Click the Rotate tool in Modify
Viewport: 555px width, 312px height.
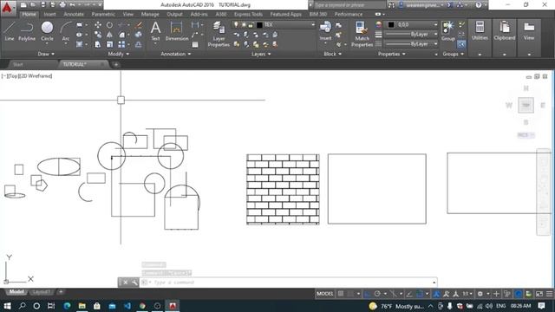(x=110, y=25)
